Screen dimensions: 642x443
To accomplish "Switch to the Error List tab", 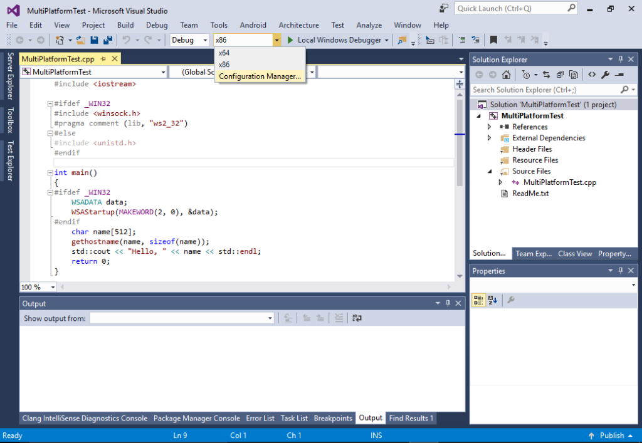I will click(260, 418).
